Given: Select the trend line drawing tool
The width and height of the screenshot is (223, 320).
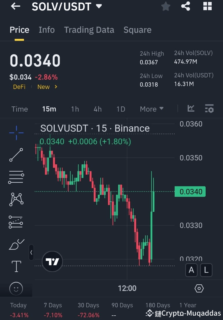Looking at the screenshot, I should point(16,154).
